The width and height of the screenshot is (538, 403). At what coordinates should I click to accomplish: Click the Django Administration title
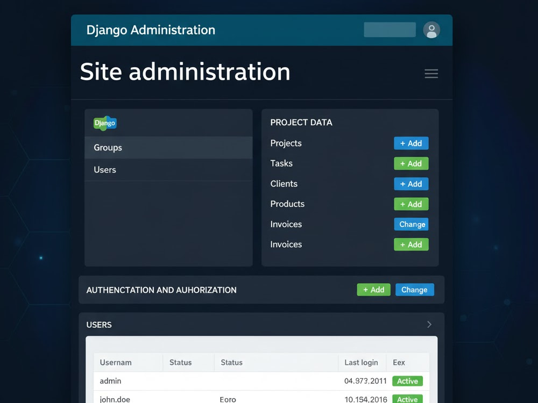click(x=151, y=30)
